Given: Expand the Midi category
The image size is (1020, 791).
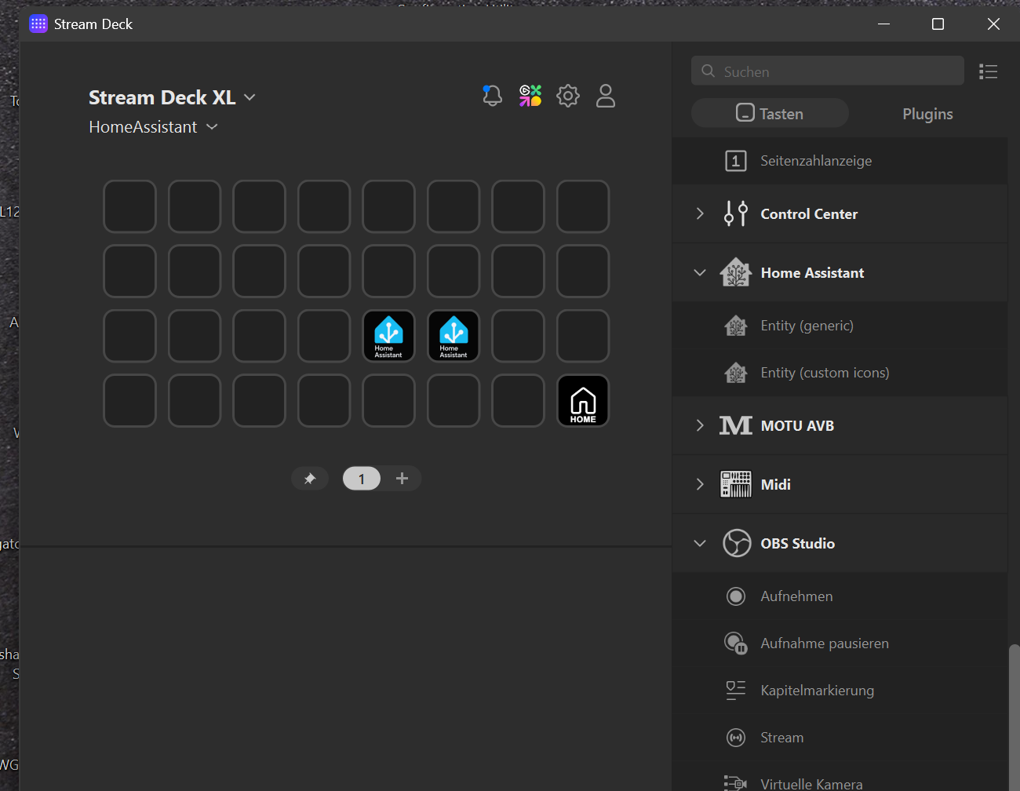Looking at the screenshot, I should (700, 484).
